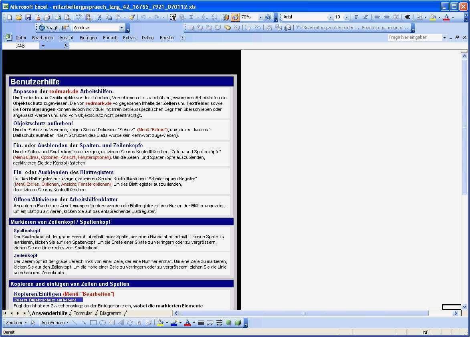
Task: Apply the Euro currency format
Action: [x=407, y=17]
